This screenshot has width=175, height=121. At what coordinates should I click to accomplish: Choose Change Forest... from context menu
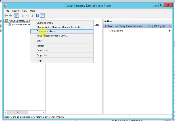[x=62, y=23]
